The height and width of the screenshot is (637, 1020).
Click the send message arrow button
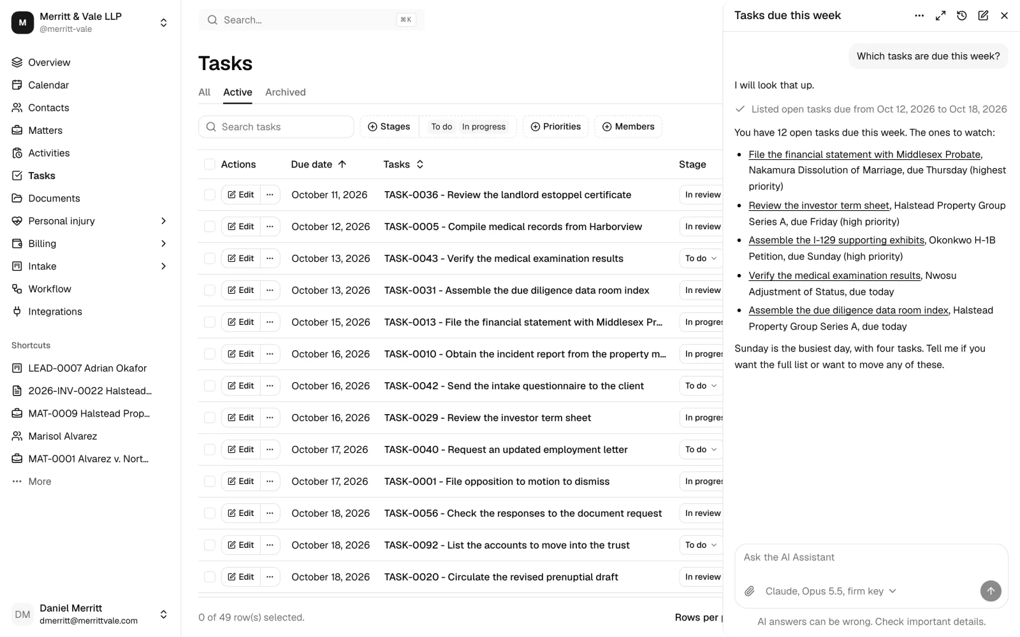(991, 591)
